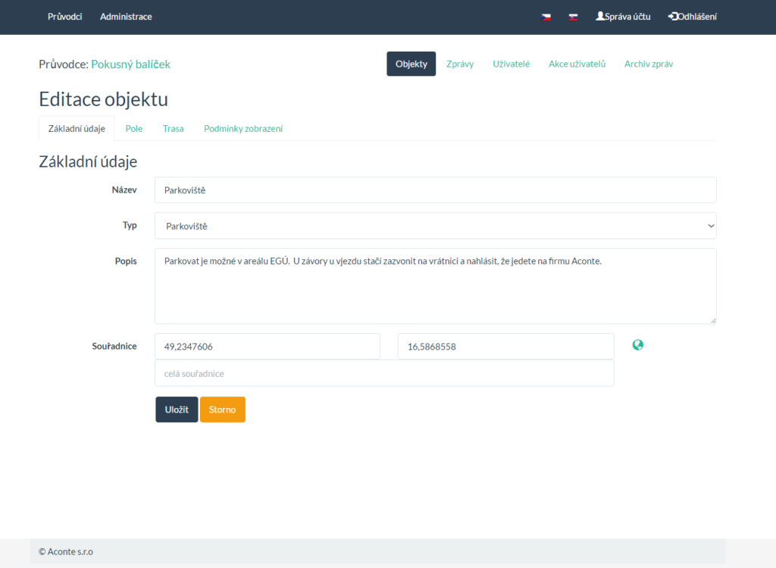Open the Podmínky zobrazení tab
Screen dimensions: 776x568
[x=243, y=128]
